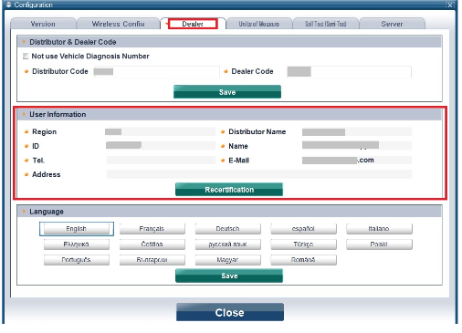Open the Version tab

[43, 24]
